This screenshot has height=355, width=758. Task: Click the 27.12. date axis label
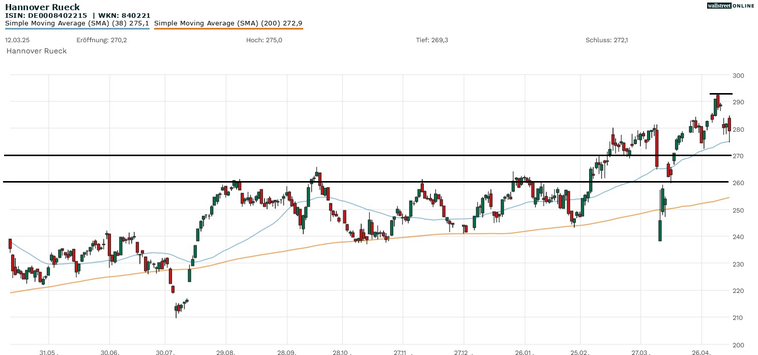pyautogui.click(x=463, y=352)
